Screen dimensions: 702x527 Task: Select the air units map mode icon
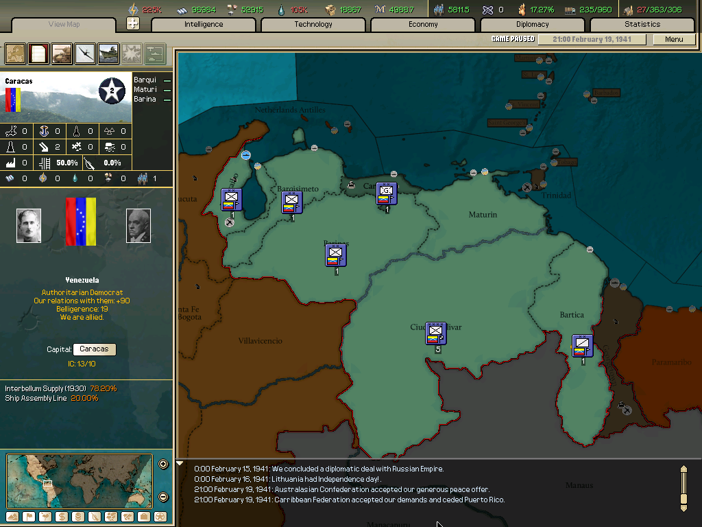84,53
